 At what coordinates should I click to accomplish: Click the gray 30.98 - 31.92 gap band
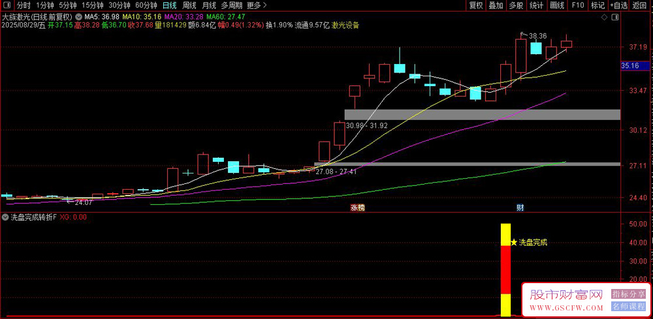483,115
